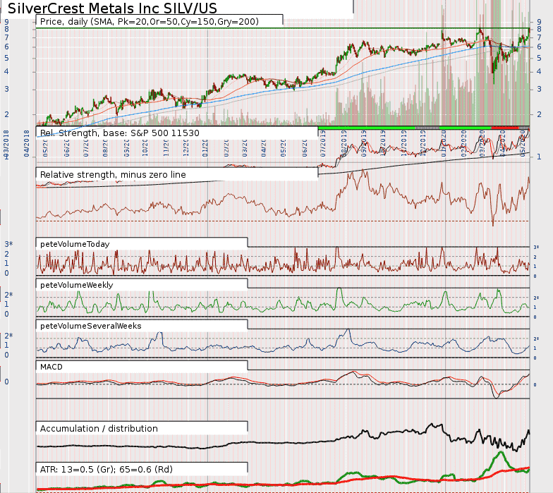Click the peteVolumeToday panel label
The width and height of the screenshot is (553, 493).
pyautogui.click(x=75, y=244)
